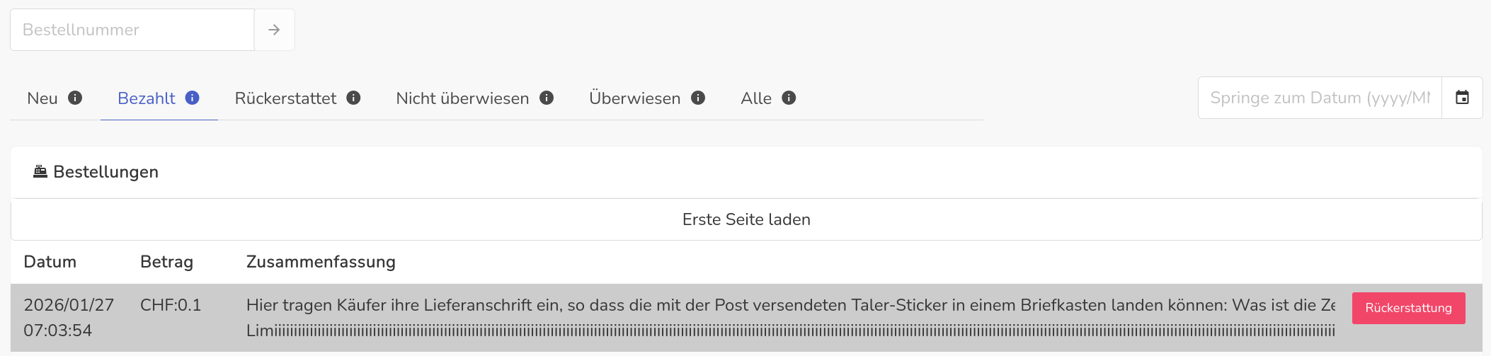Click info icon beside Nicht überwiesen tab

(x=547, y=98)
